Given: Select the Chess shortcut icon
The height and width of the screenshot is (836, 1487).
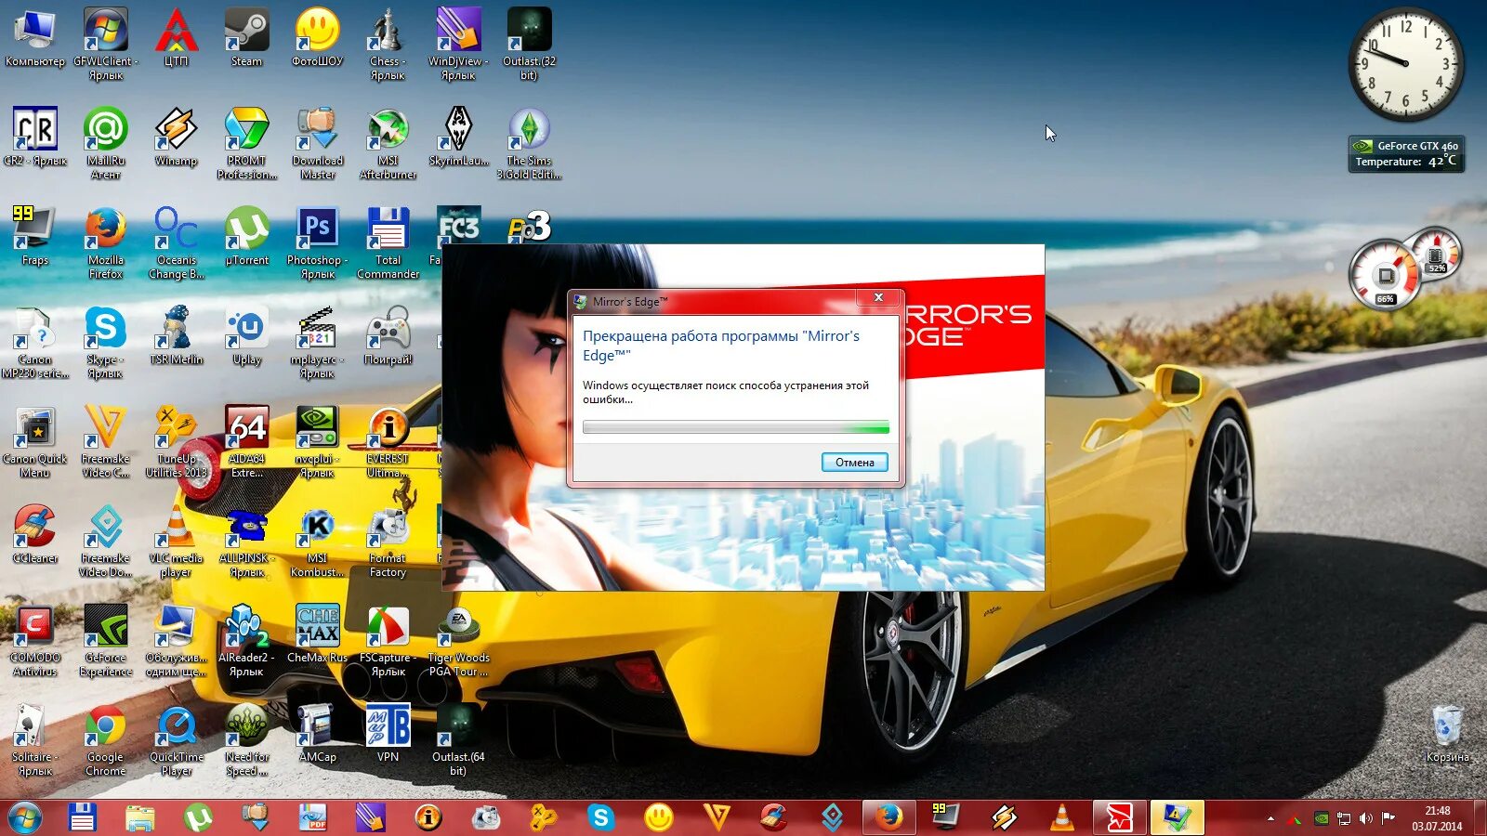Looking at the screenshot, I should point(388,43).
